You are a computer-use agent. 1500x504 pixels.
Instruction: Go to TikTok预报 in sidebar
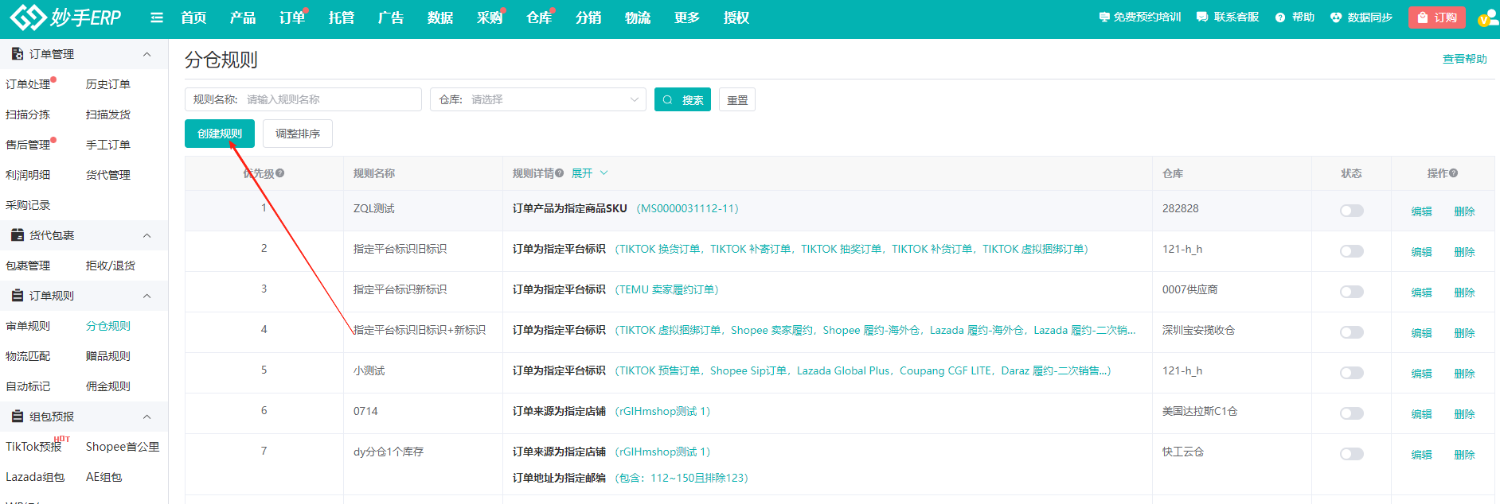33,447
